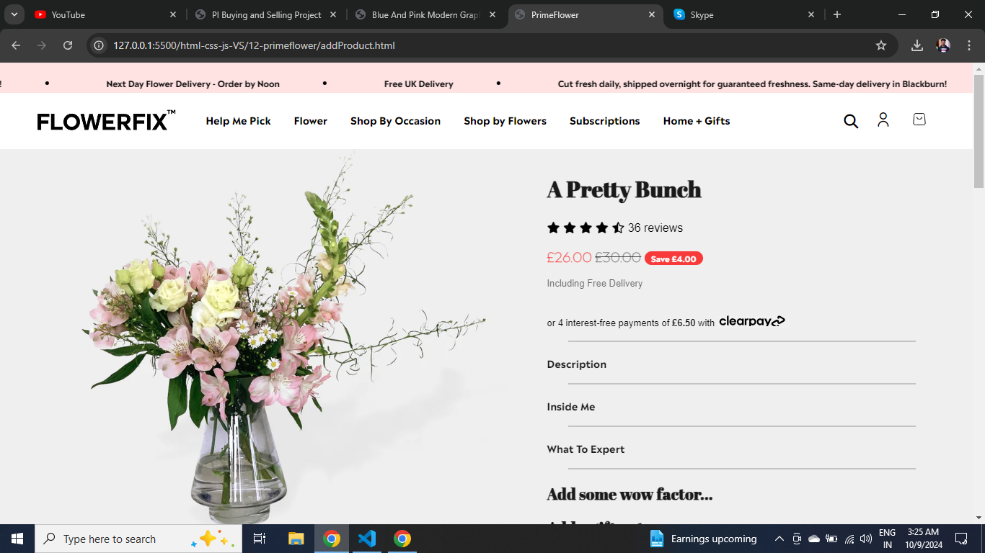This screenshot has width=985, height=553.
Task: Expand the What To Expert section
Action: coord(731,449)
